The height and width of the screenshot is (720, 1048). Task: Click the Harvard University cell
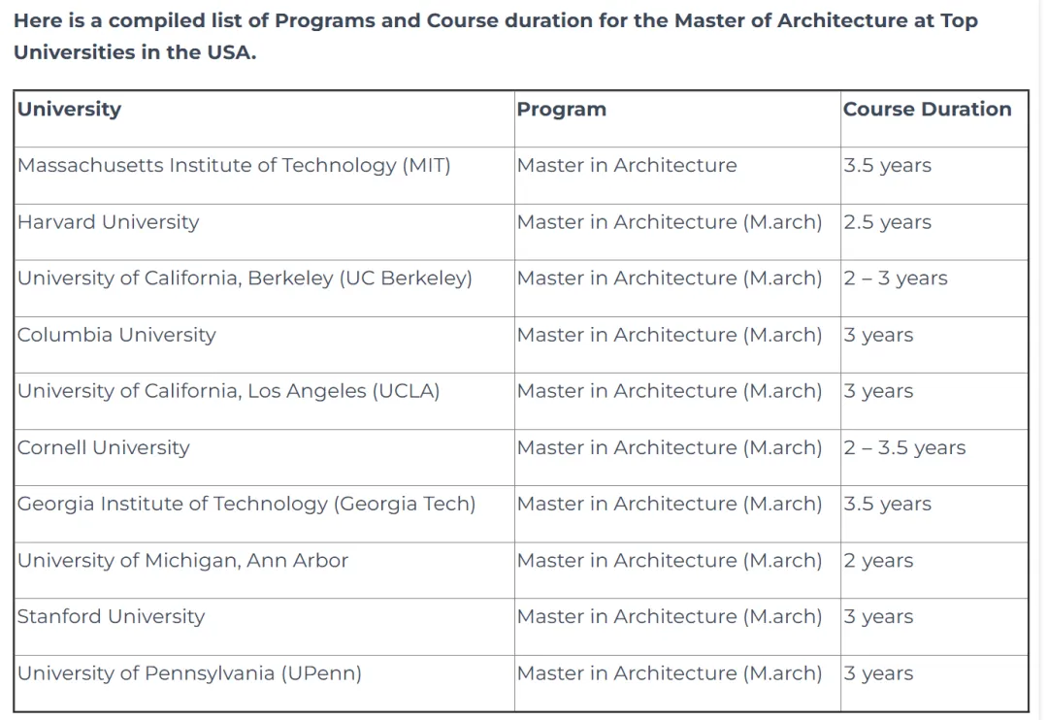click(x=108, y=222)
